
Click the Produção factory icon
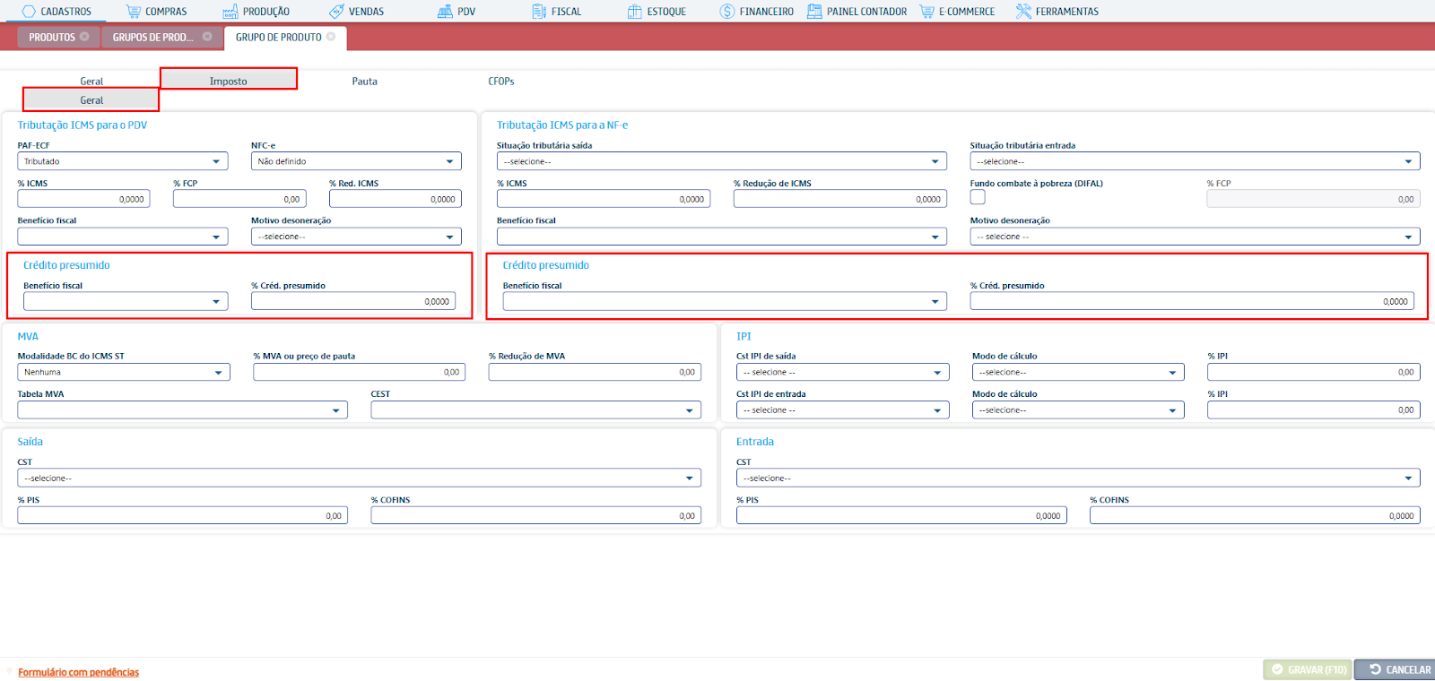click(230, 12)
